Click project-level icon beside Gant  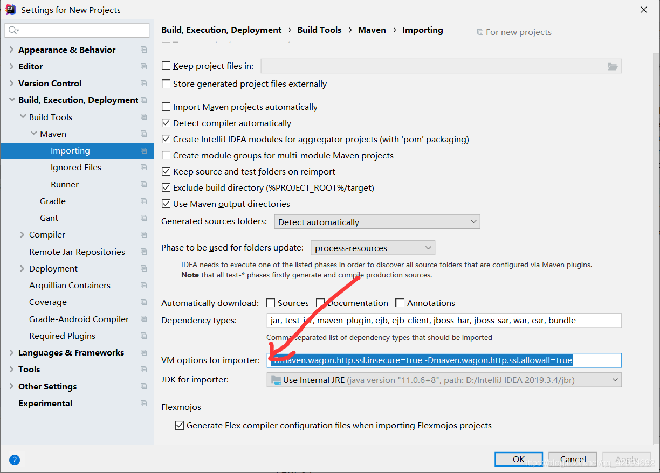143,218
